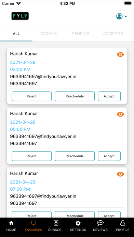
Task: View details of the 03:00 PM enquiry via eye icon
Action: pyautogui.click(x=120, y=54)
